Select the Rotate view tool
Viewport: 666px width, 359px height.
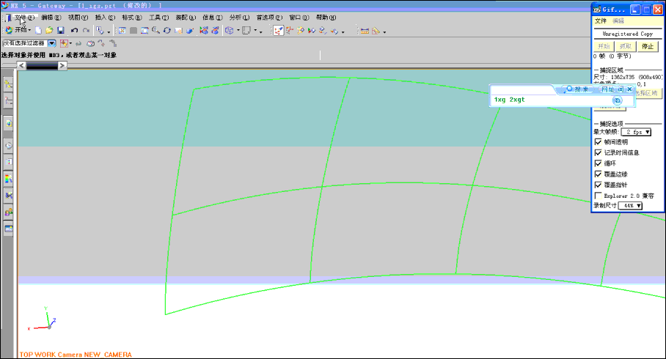pos(167,31)
